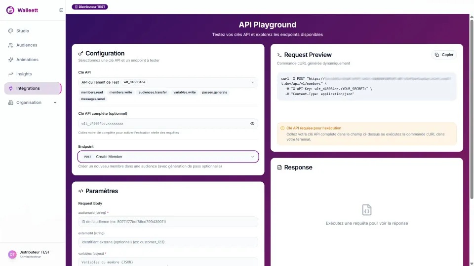Image resolution: width=474 pixels, height=266 pixels.
Task: Click 'Exécutez une requête pour voir la réponse'
Action: [367, 223]
